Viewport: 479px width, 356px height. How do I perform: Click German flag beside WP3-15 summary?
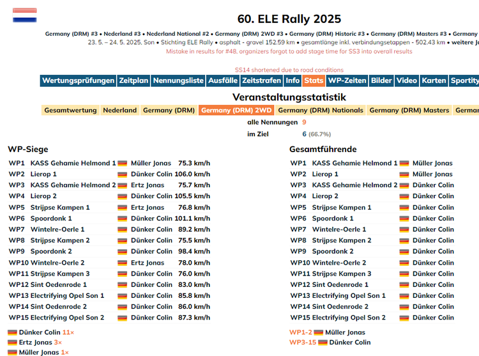[x=323, y=343]
